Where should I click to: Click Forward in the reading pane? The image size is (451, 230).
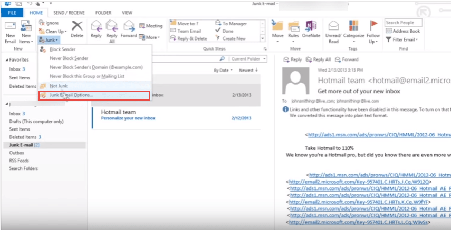click(347, 59)
